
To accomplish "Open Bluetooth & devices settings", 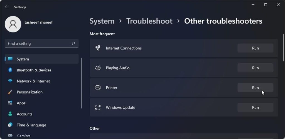I will [x=42, y=70].
